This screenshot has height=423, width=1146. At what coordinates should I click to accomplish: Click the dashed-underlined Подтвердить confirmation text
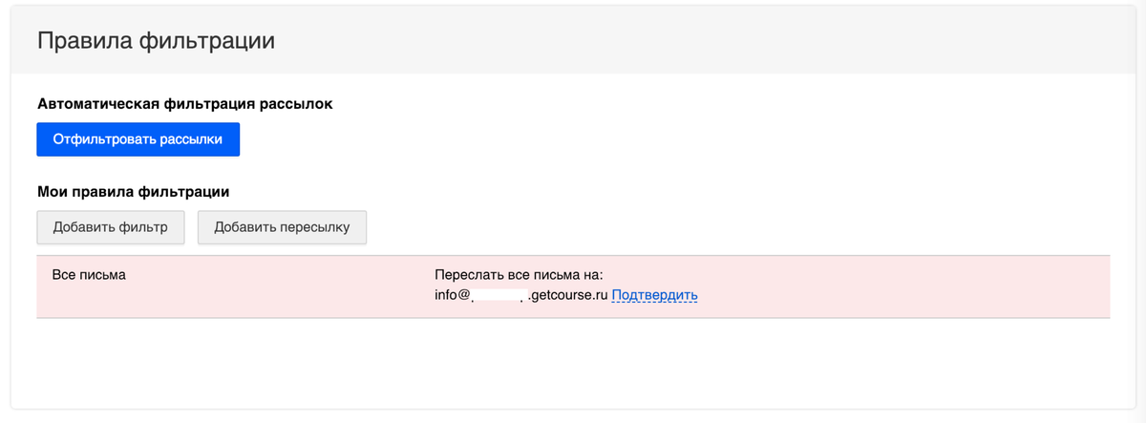pos(655,295)
